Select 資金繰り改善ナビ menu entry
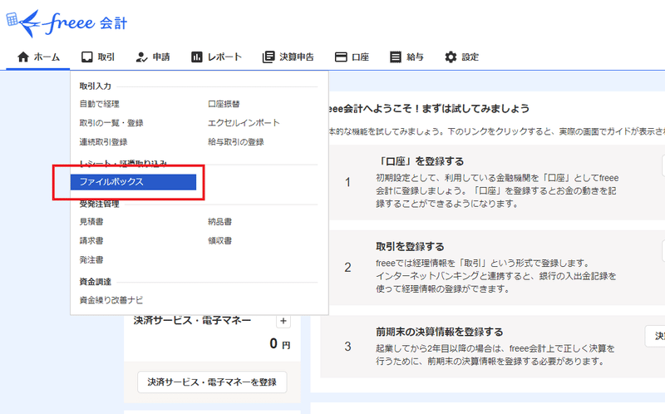 [111, 300]
